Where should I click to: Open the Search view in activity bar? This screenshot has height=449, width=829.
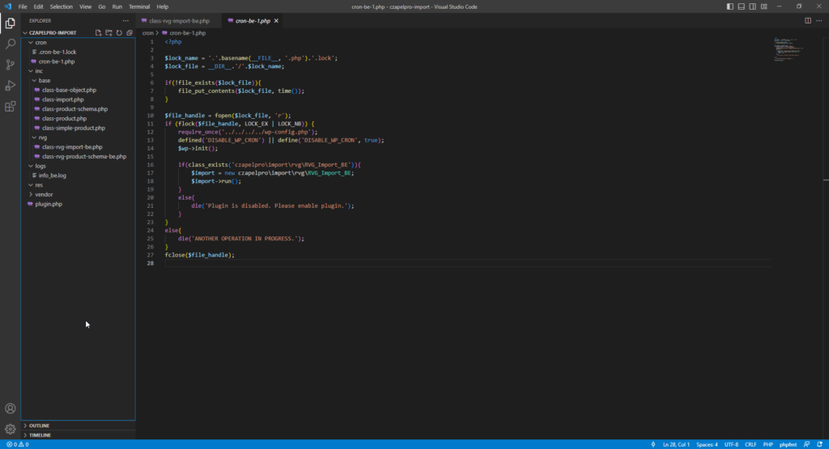tap(10, 44)
